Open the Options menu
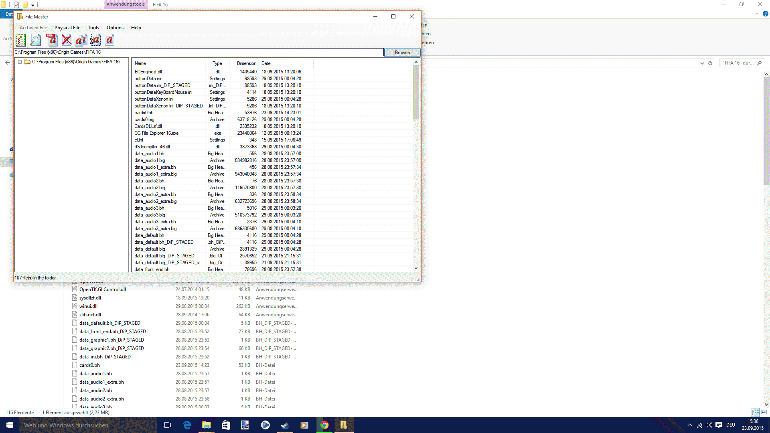The height and width of the screenshot is (433, 770). coord(115,28)
